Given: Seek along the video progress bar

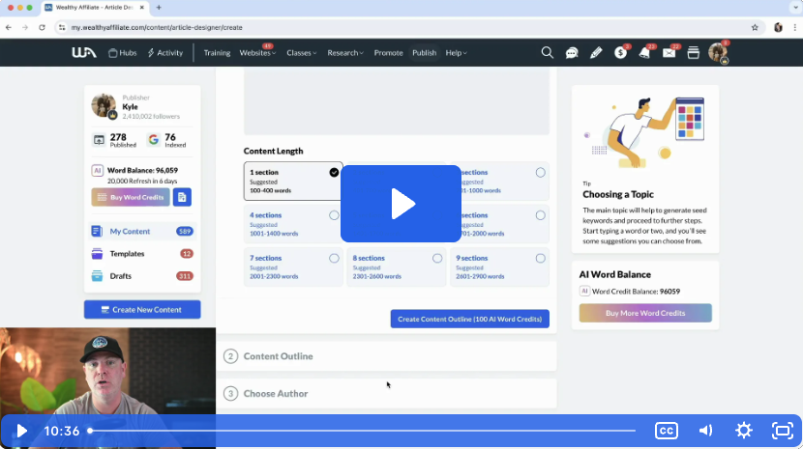Looking at the screenshot, I should coord(363,431).
